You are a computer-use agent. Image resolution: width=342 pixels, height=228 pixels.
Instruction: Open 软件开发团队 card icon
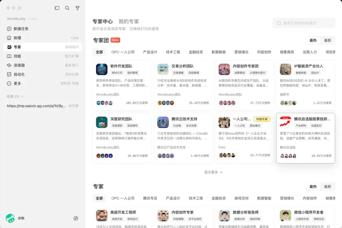coord(102,69)
